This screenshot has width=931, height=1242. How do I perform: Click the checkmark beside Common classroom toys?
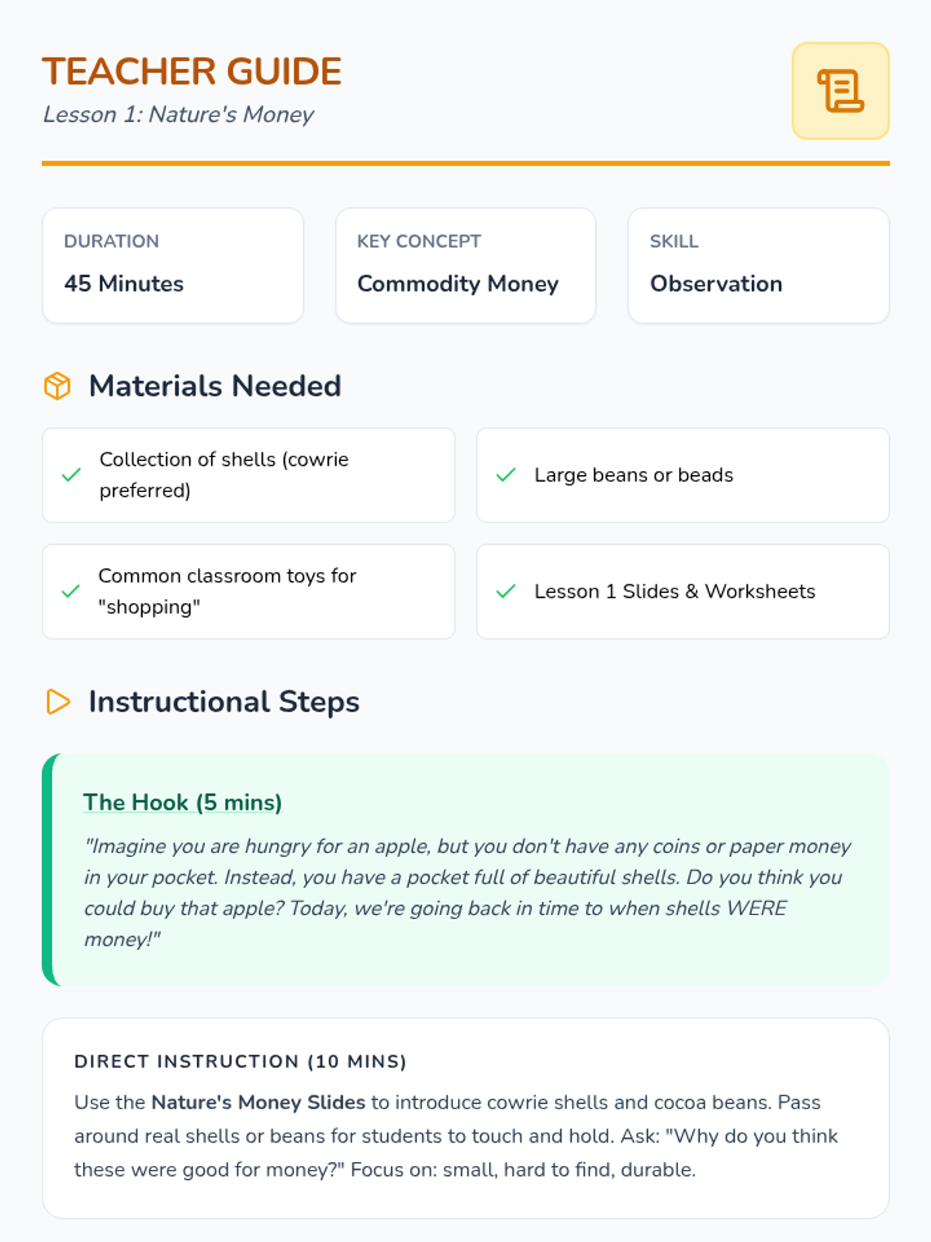click(x=71, y=592)
